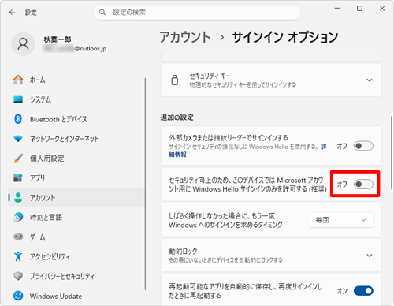Screen dimensions: 394x306
Task: Click the 設定の検索 search field
Action: click(x=197, y=13)
